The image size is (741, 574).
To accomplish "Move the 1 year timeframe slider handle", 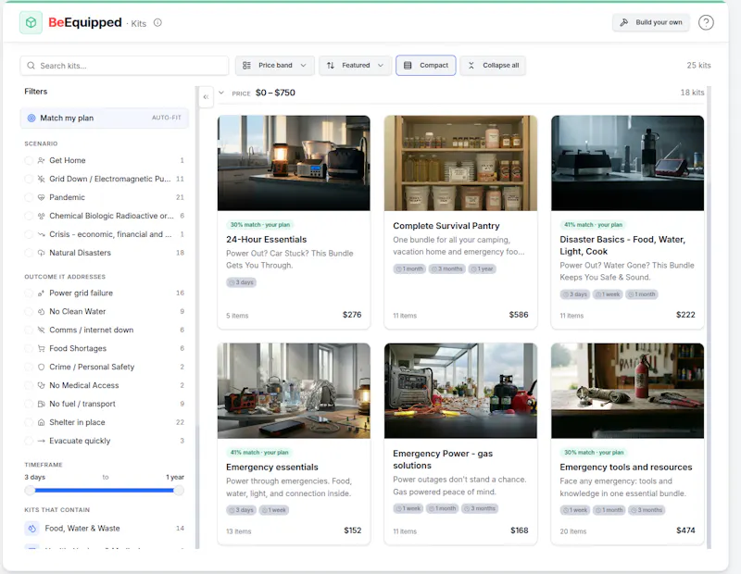I will point(179,491).
